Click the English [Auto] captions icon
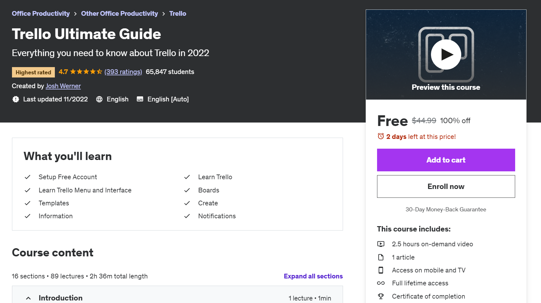Image resolution: width=541 pixels, height=303 pixels. point(140,99)
